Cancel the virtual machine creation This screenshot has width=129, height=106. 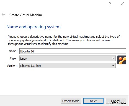(x=116, y=101)
